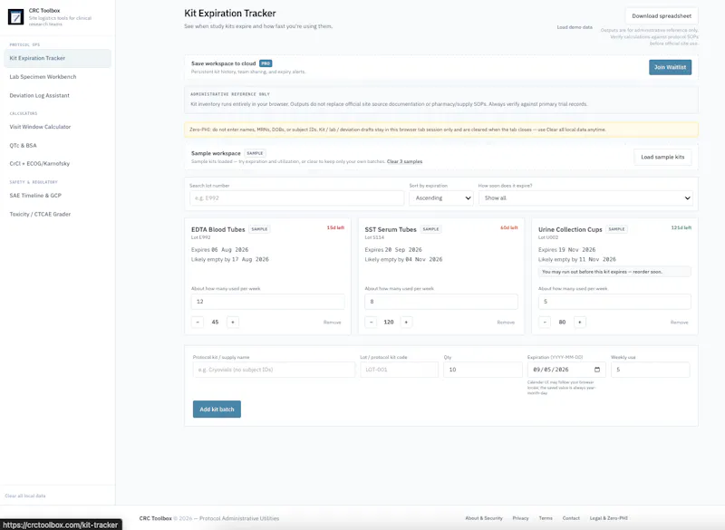Edit EDTA Blood Tubes weekly usage field
The width and height of the screenshot is (725, 530).
coord(267,302)
